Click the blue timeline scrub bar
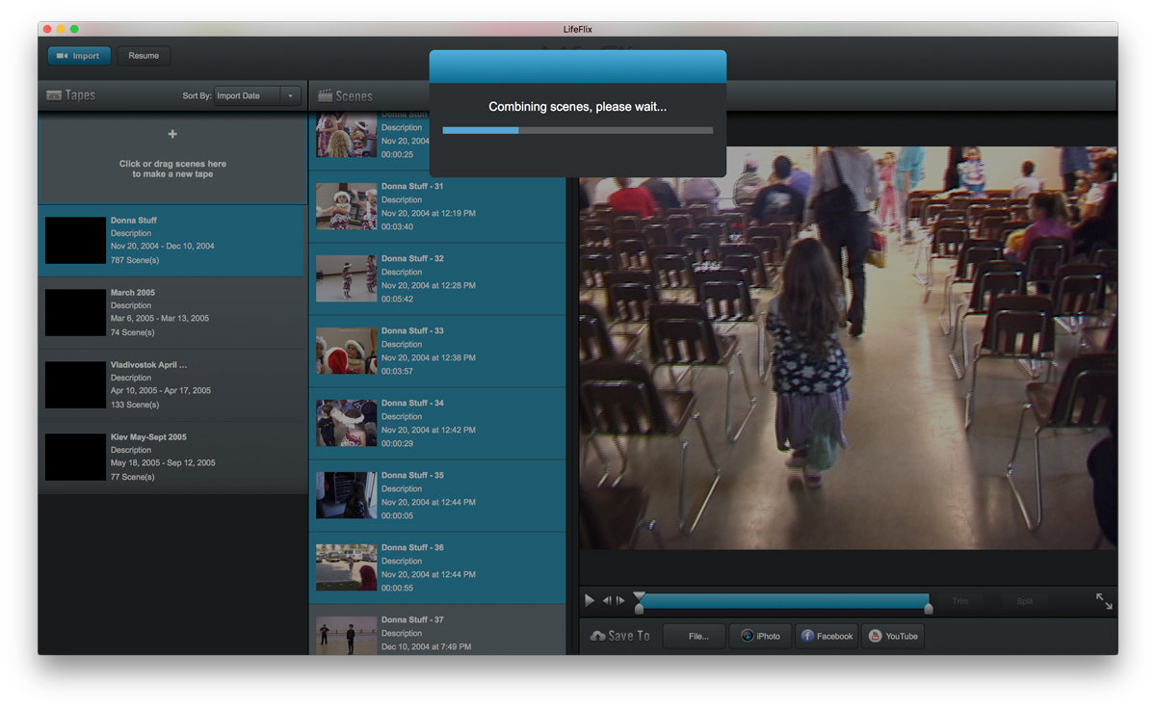 click(x=783, y=601)
